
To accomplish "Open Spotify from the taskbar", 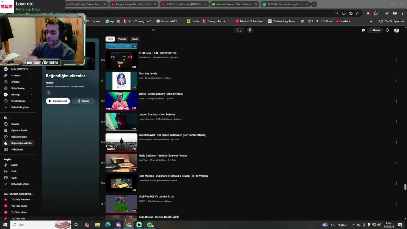I will (x=149, y=225).
